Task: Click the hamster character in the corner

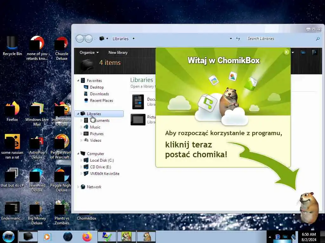Action: [x=309, y=208]
